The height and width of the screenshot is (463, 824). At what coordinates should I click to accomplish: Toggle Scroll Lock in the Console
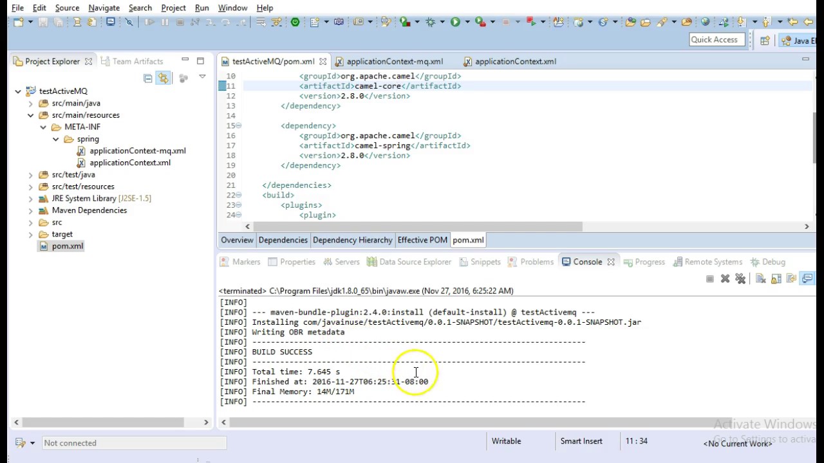click(x=776, y=278)
